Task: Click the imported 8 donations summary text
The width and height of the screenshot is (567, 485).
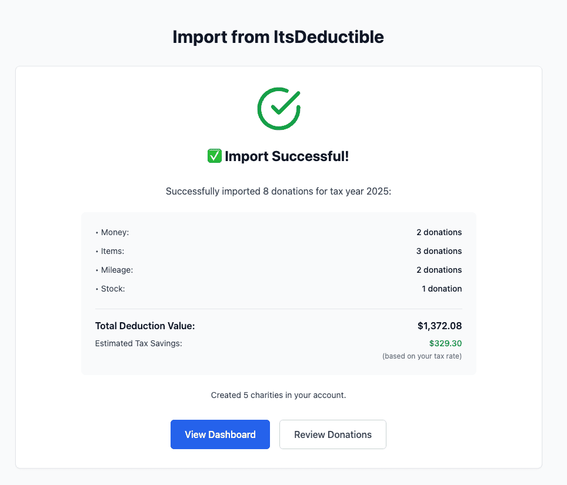Action: click(x=278, y=191)
